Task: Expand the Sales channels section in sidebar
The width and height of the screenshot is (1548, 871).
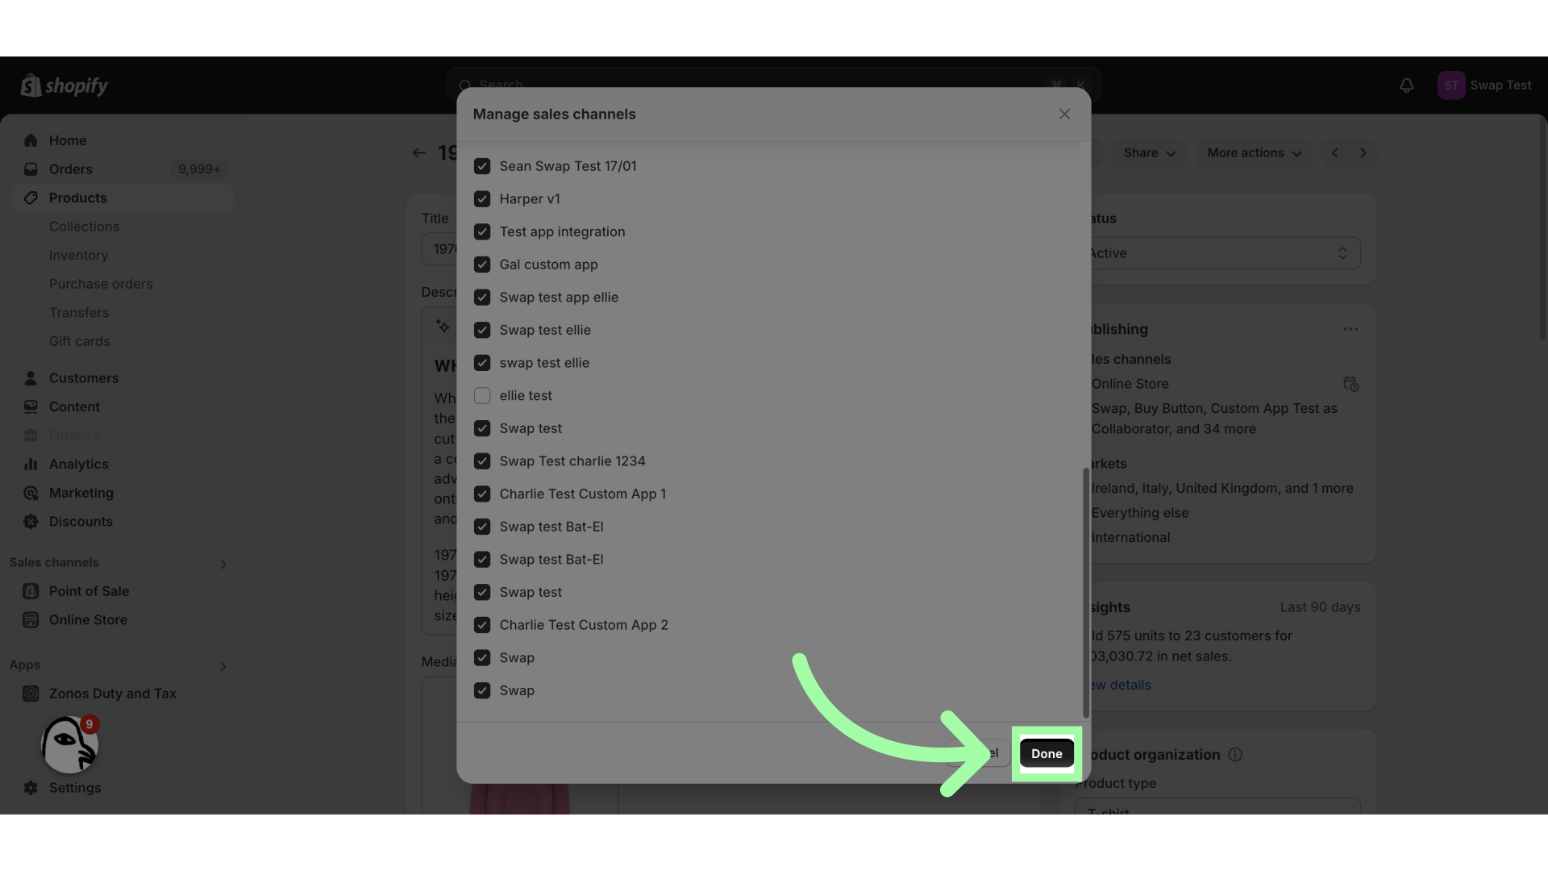Action: pos(223,563)
